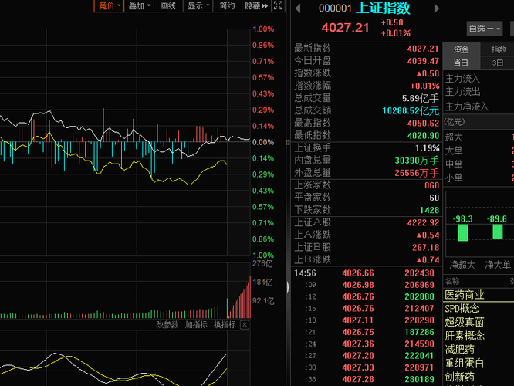Click the 000001 index code
The width and height of the screenshot is (514, 386).
coord(335,8)
